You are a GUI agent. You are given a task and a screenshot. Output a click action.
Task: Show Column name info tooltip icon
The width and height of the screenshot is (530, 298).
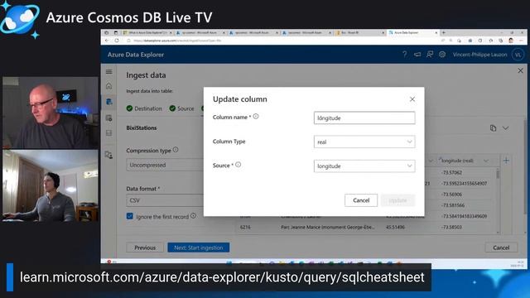click(x=256, y=117)
